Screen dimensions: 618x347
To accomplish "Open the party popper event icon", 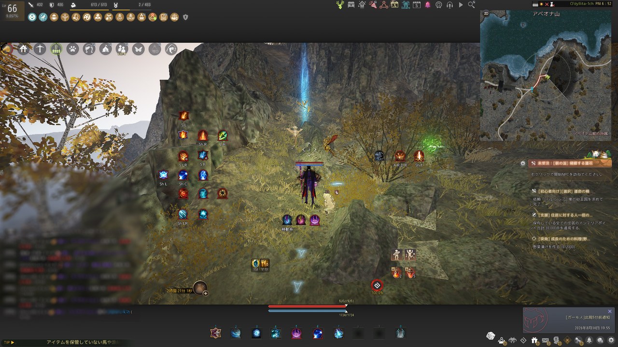I will pos(373,5).
